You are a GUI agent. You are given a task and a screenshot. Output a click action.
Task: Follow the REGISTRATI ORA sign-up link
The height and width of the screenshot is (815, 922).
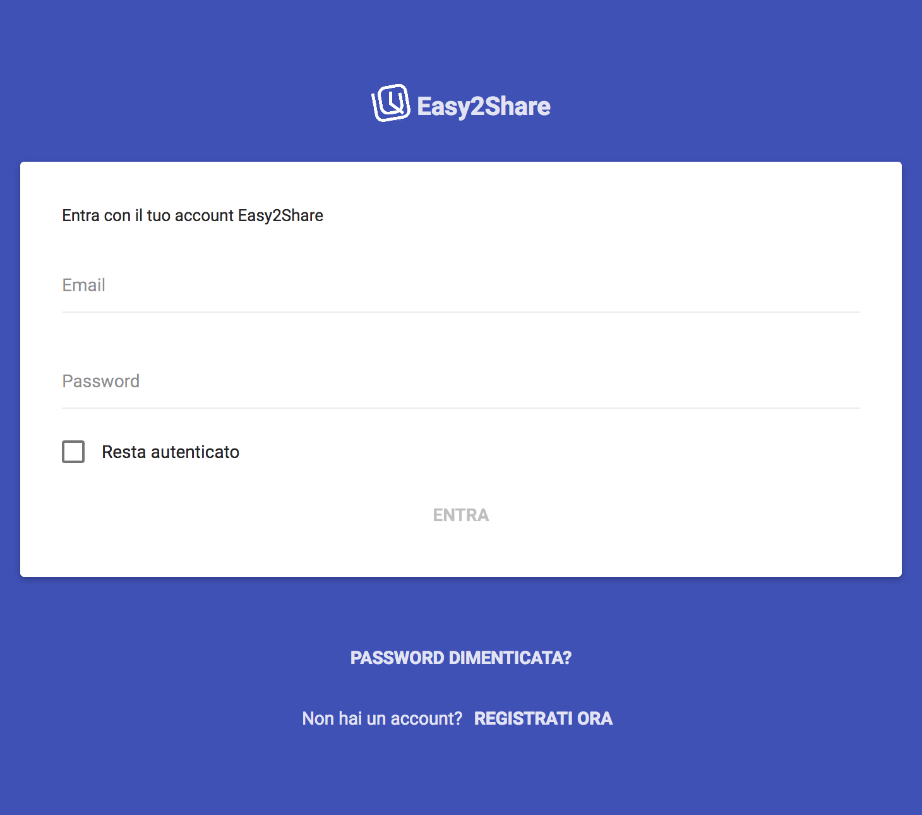pos(543,718)
